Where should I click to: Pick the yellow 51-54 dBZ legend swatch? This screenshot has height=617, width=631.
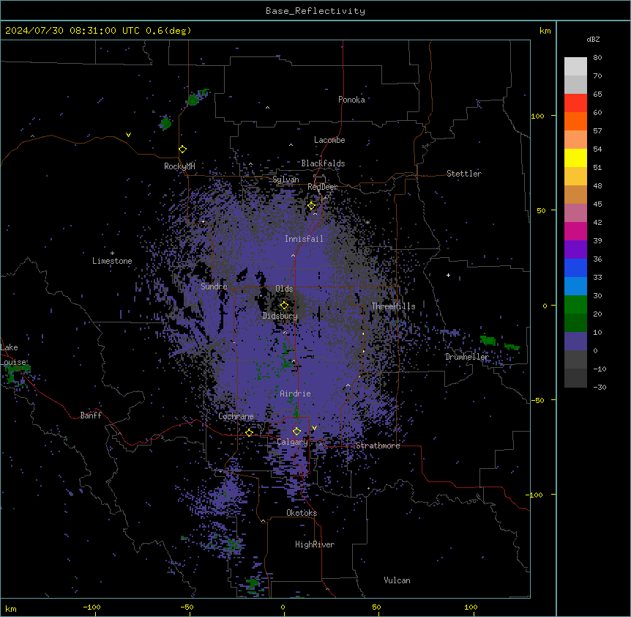point(575,158)
